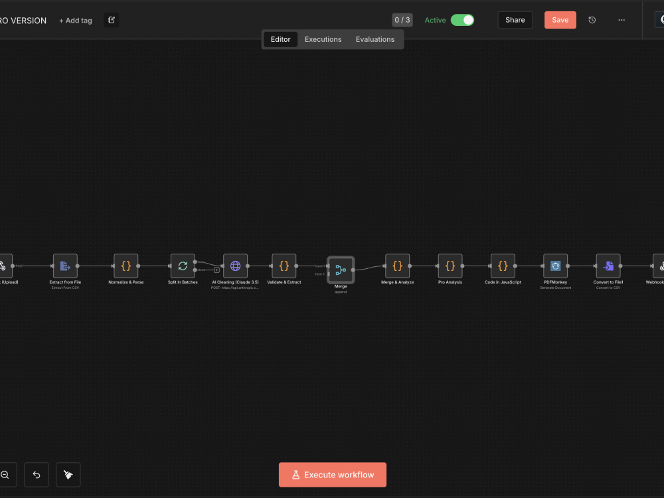Screen dimensions: 664x498
Task: Add node on Split In Batches done output
Action: 216,270
